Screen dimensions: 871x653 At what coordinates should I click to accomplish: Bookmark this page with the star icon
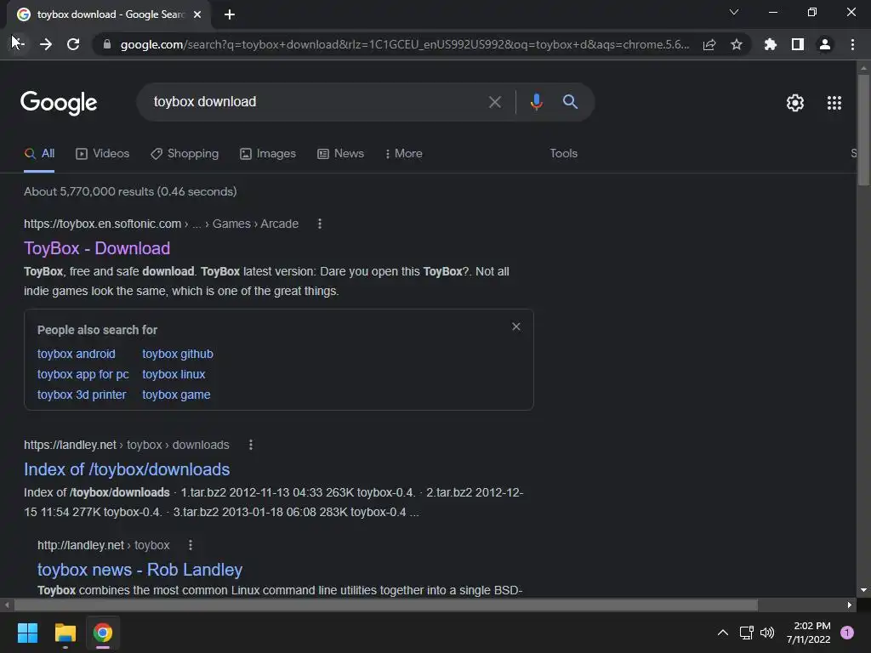tap(737, 44)
